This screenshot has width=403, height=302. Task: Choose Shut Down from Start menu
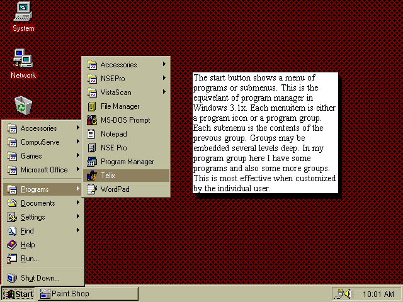(x=40, y=278)
